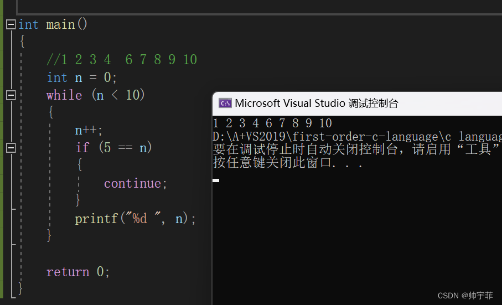Click the Microsoft Visual Studio 调试控制台 title
The width and height of the screenshot is (502, 305).
click(317, 103)
